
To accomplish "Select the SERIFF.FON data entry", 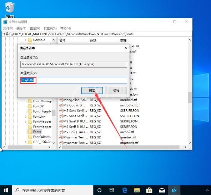I will [129, 127].
